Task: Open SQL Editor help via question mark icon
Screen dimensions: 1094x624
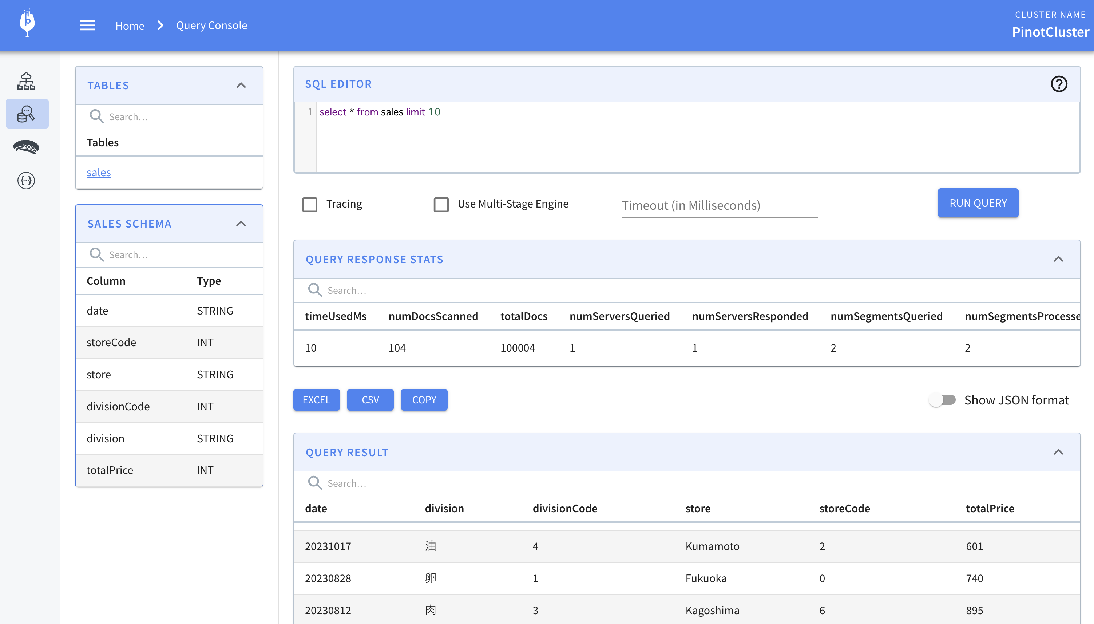Action: [x=1059, y=84]
